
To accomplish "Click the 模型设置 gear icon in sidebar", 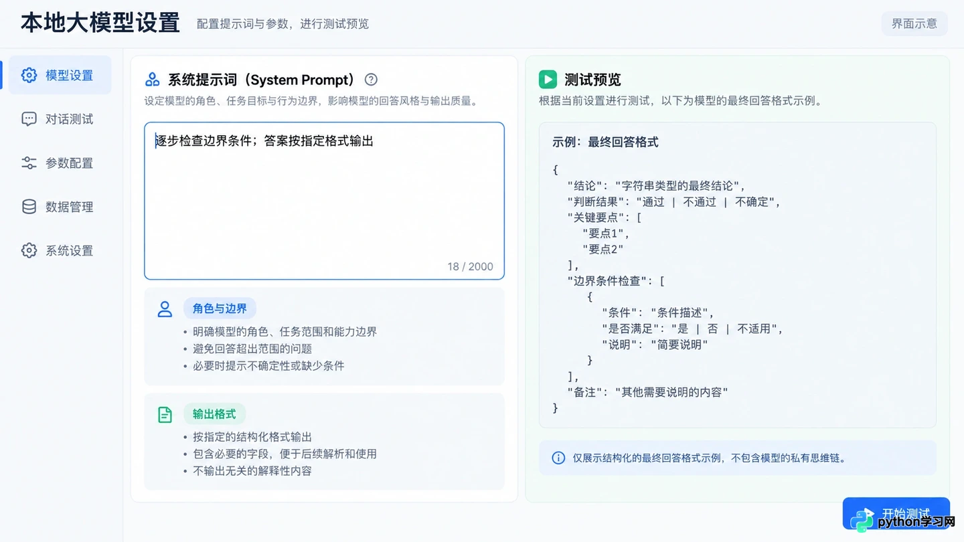I will (x=29, y=75).
